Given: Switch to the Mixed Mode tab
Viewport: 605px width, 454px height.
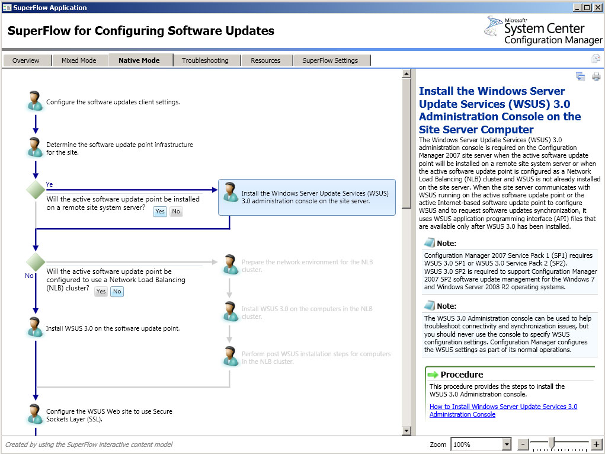Looking at the screenshot, I should (79, 60).
